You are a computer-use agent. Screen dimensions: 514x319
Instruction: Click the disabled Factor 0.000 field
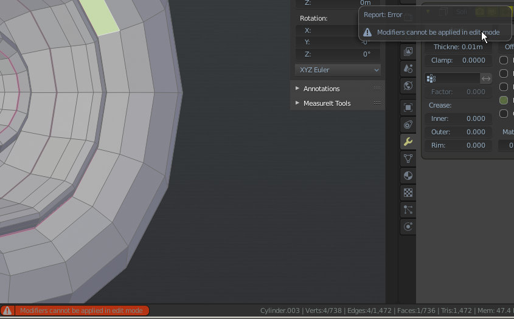point(458,92)
